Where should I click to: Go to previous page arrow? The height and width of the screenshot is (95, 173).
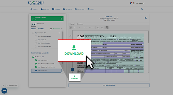pos(80,28)
